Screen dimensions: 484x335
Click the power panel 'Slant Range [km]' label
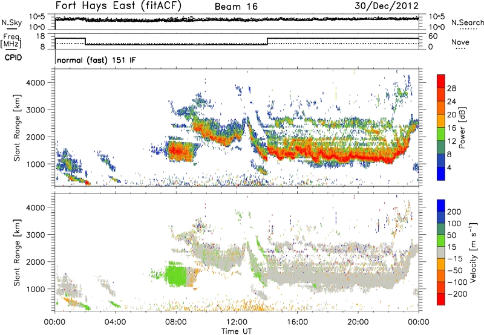(x=17, y=128)
